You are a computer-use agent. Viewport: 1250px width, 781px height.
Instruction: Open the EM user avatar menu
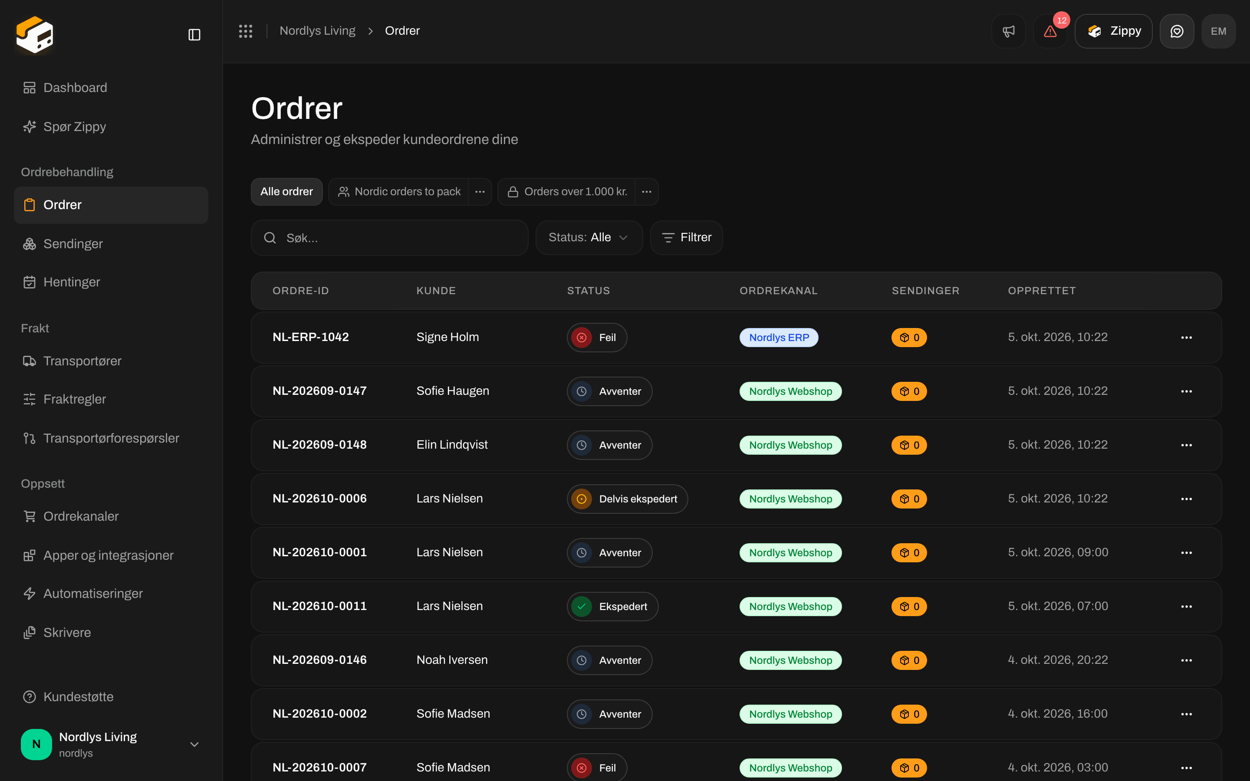[x=1218, y=31]
